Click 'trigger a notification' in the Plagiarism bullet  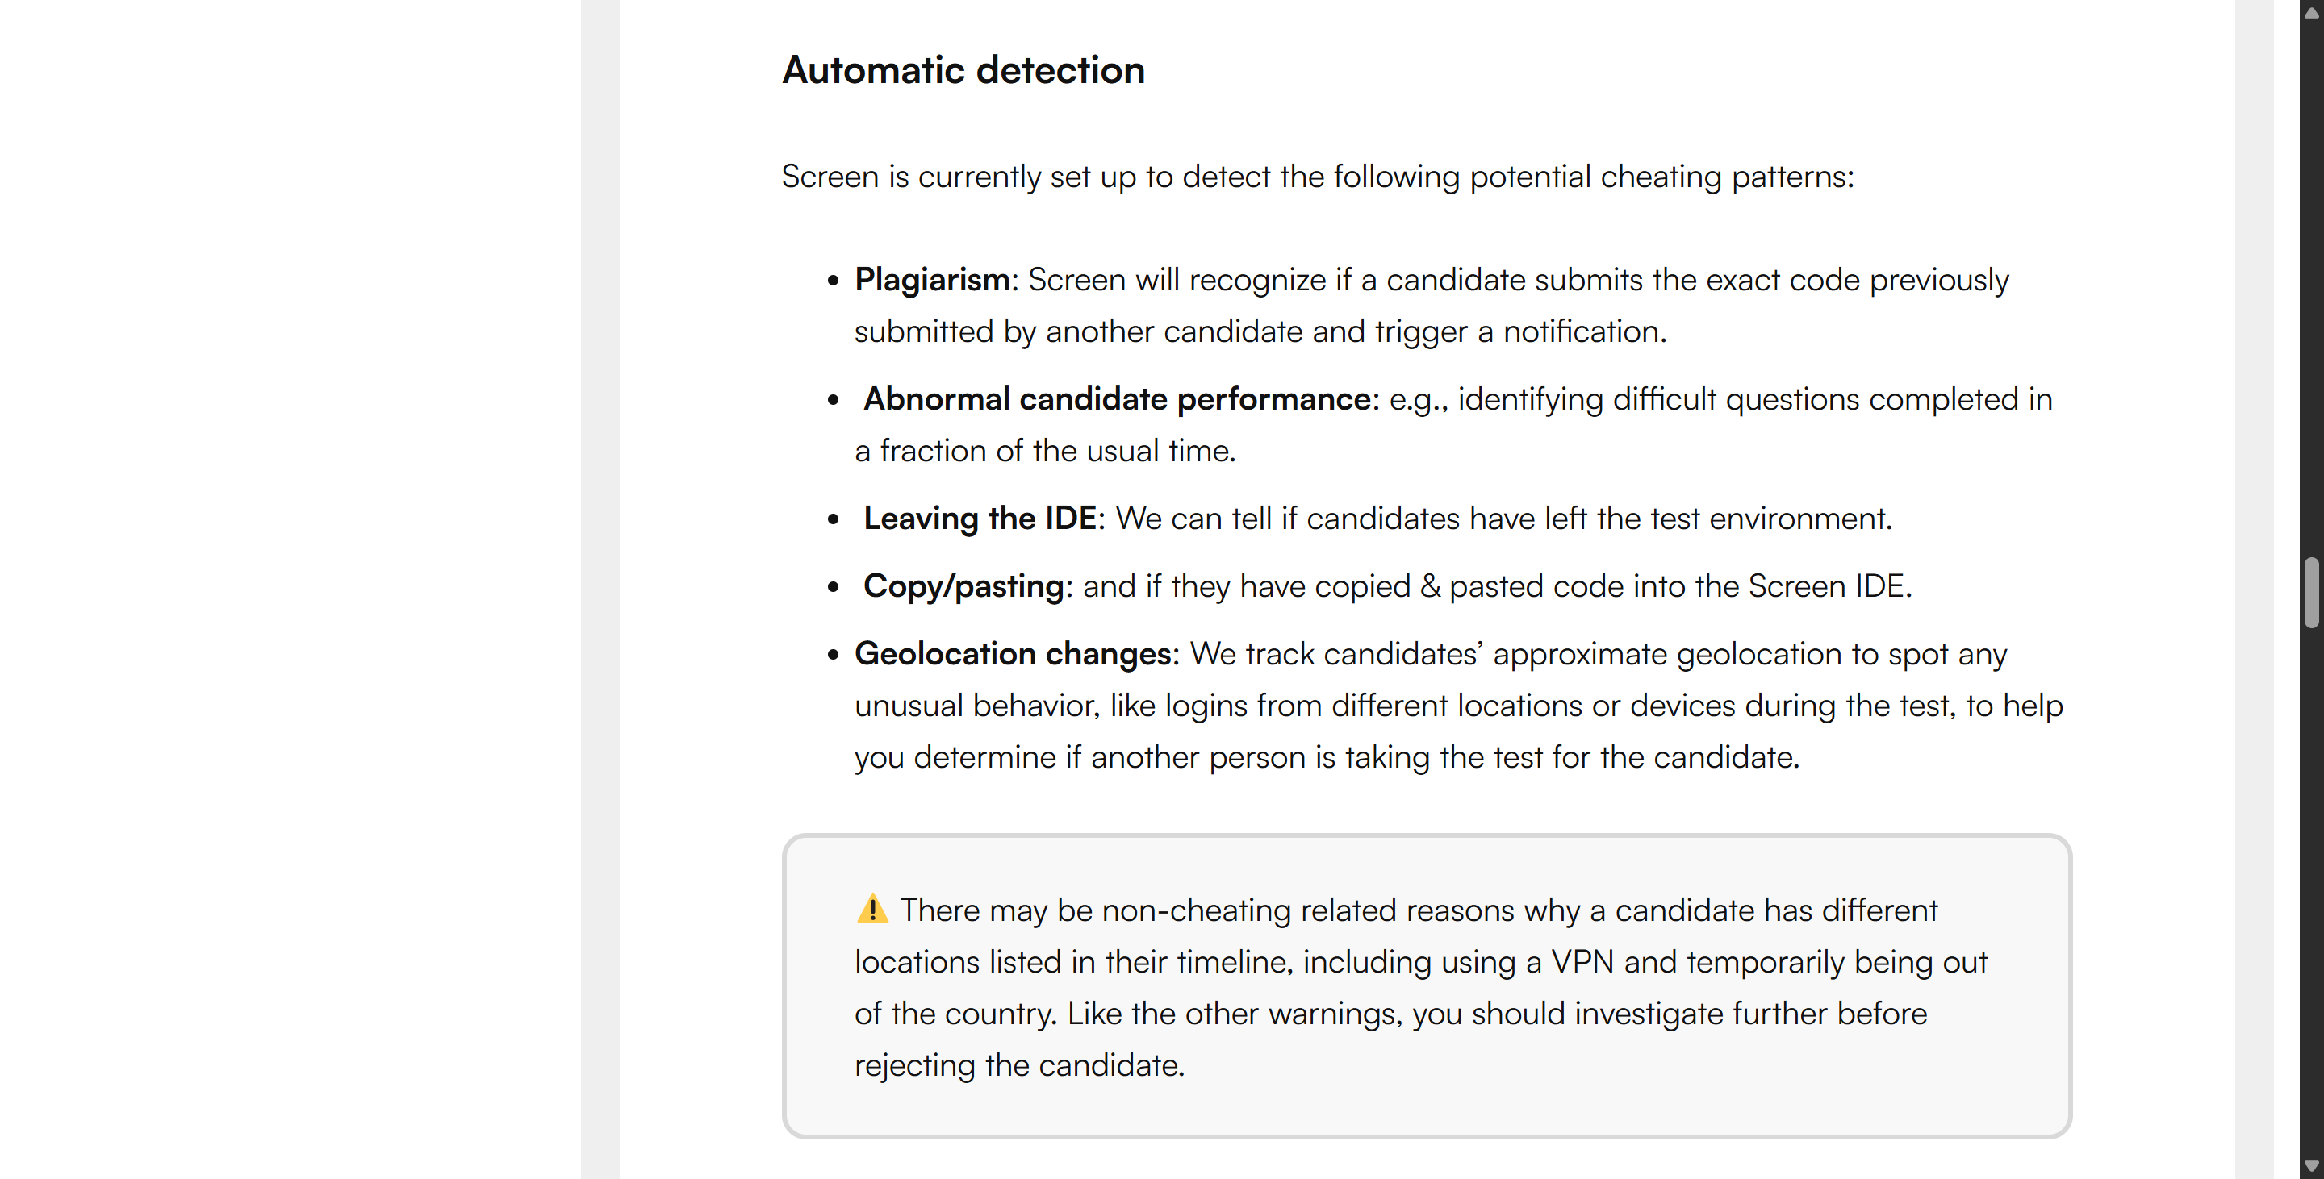pos(1519,331)
